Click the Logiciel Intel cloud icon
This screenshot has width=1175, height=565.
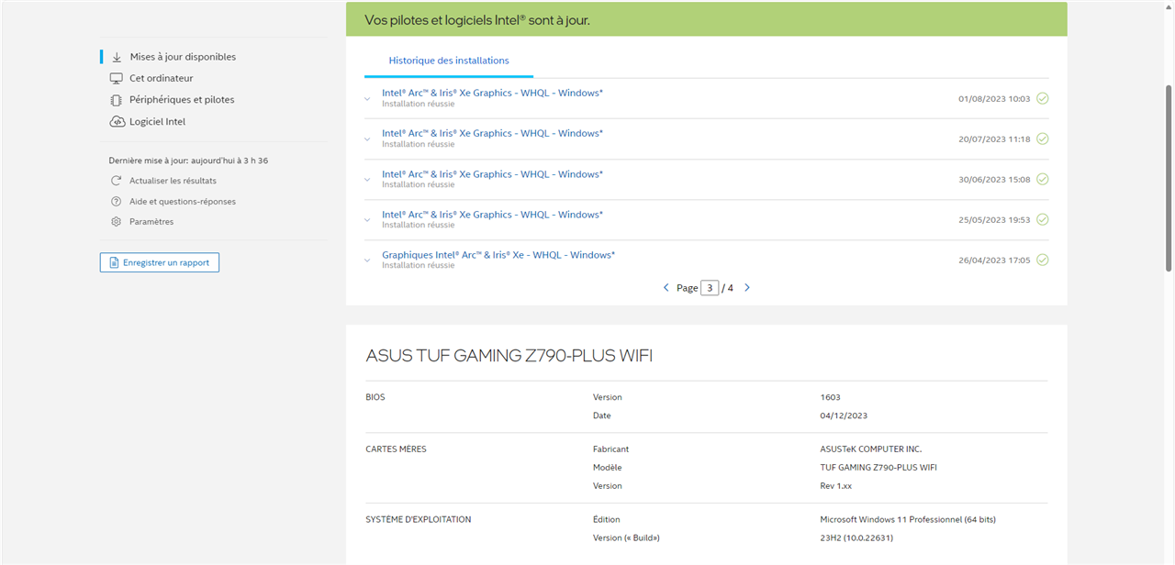[x=117, y=122]
